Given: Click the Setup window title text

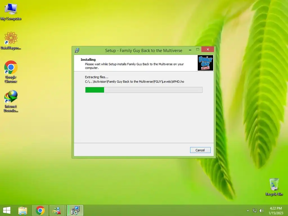Looking at the screenshot, I should point(144,51).
